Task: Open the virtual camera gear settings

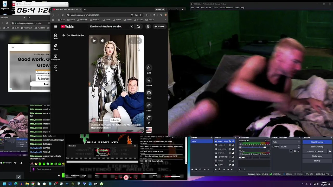Action: [330, 151]
